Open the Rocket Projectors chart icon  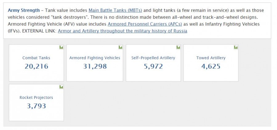coord(61,87)
